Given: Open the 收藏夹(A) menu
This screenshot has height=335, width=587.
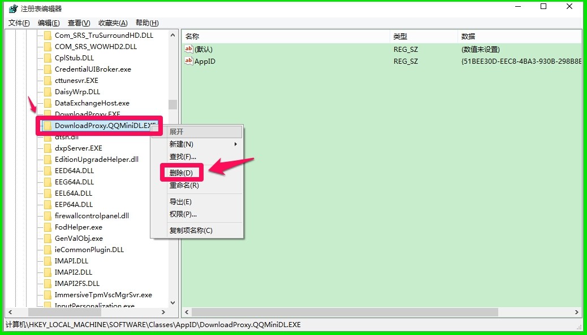Looking at the screenshot, I should point(112,23).
